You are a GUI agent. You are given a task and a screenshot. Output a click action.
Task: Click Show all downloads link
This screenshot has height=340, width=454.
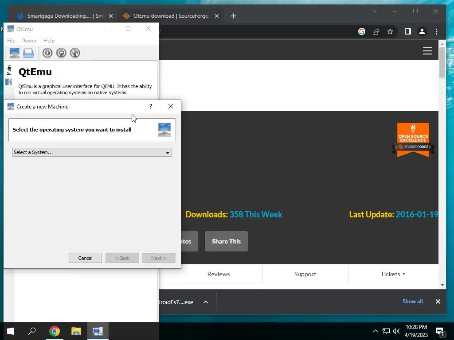(412, 301)
